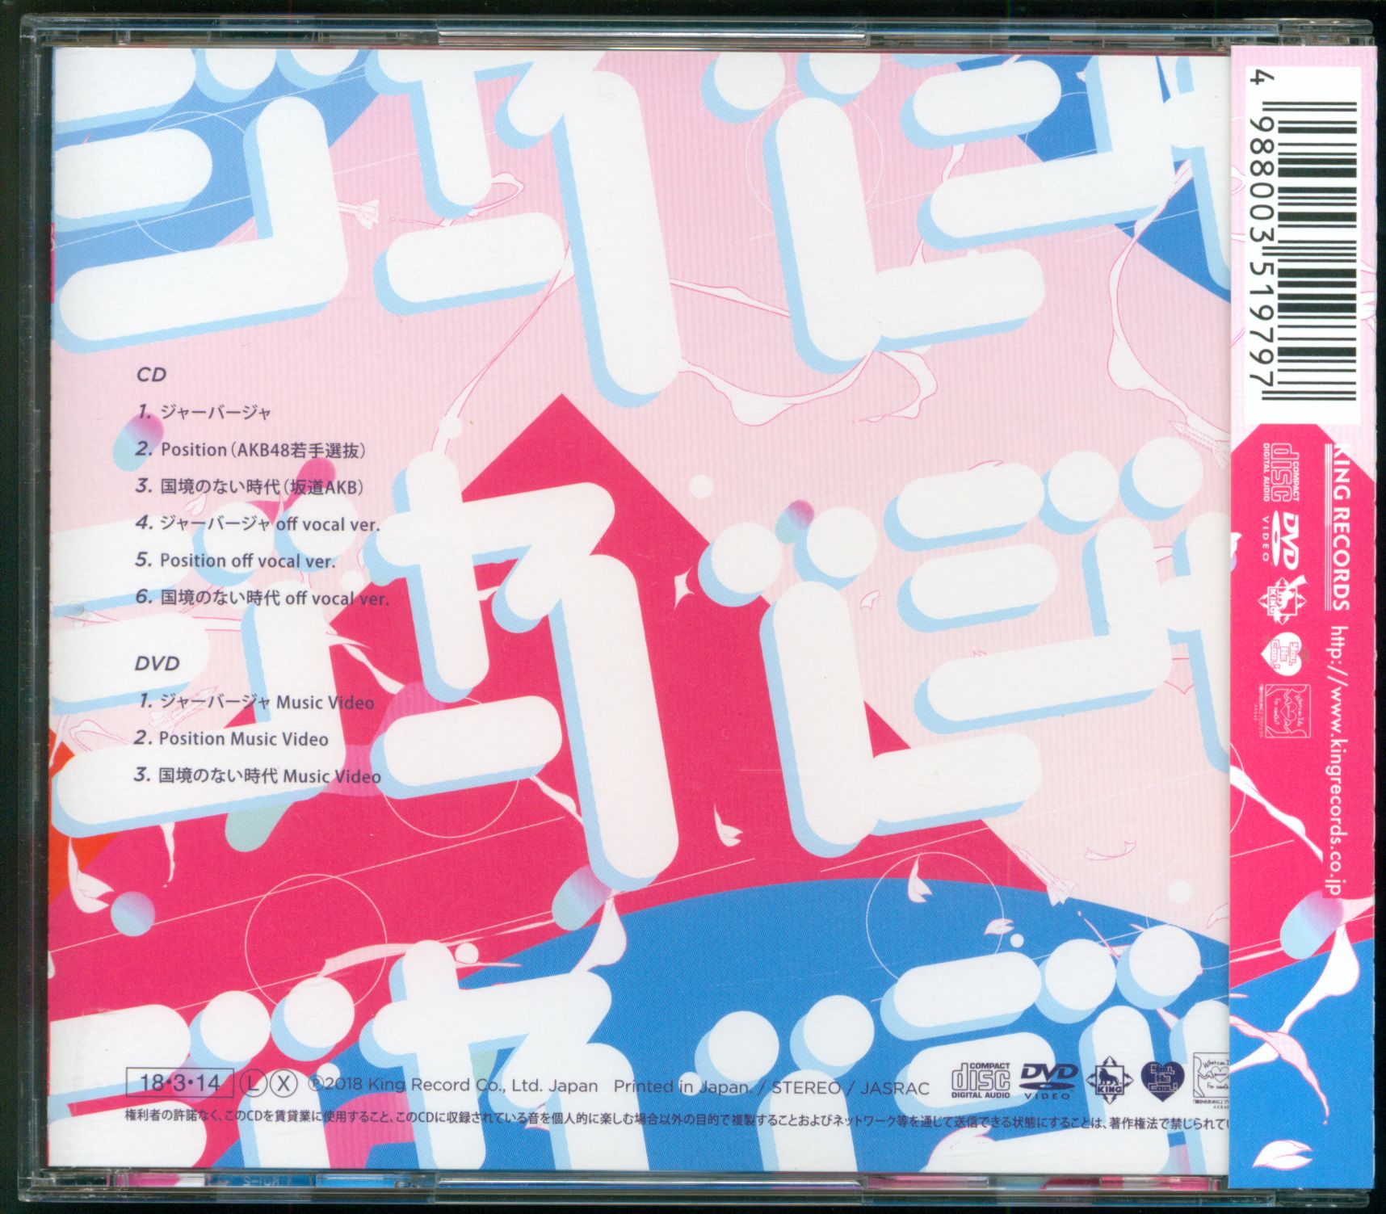The height and width of the screenshot is (1214, 1386).
Task: Click the "DVD" heading above the video list
Action: click(157, 664)
